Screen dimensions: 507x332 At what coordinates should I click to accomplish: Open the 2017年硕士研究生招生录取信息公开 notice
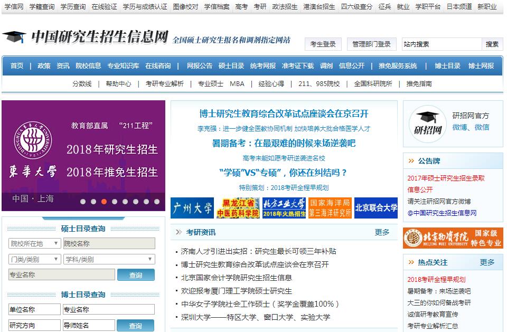pyautogui.click(x=446, y=184)
